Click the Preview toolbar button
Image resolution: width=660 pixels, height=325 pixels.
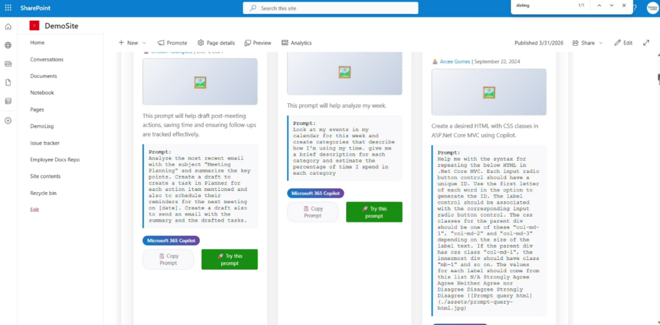click(x=258, y=43)
